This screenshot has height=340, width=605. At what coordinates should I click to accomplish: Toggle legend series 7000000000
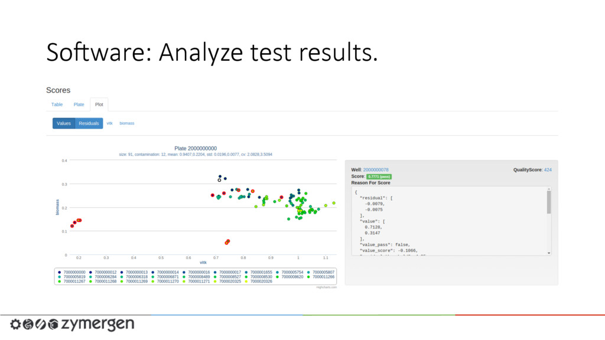point(71,272)
